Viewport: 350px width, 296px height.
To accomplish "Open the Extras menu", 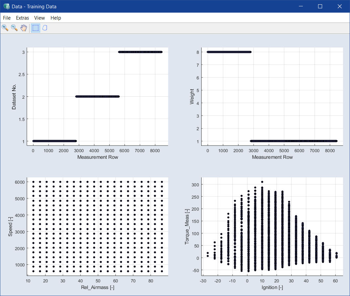I will pyautogui.click(x=22, y=18).
